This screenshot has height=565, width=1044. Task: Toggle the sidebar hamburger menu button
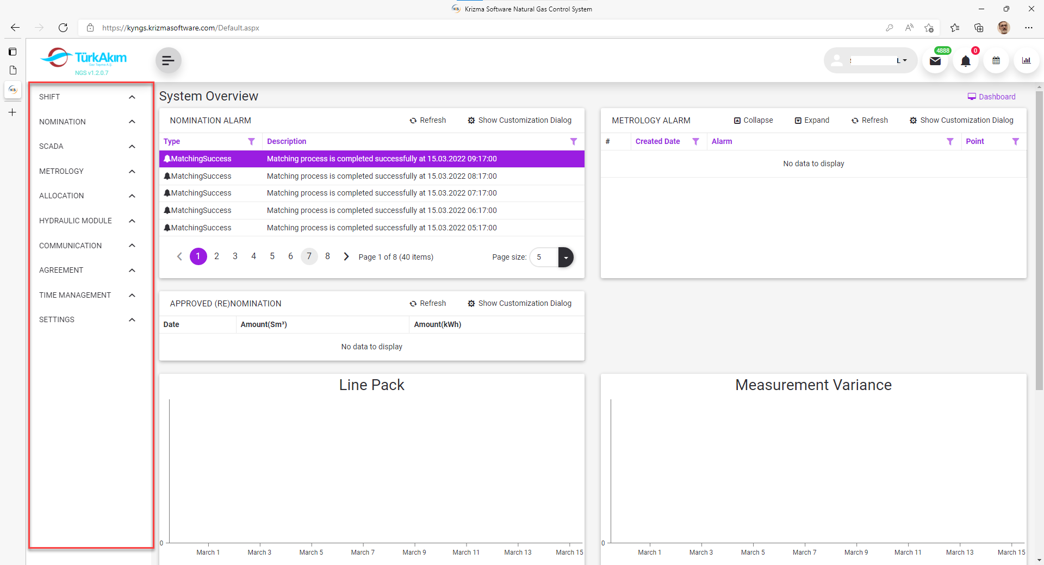coord(168,60)
